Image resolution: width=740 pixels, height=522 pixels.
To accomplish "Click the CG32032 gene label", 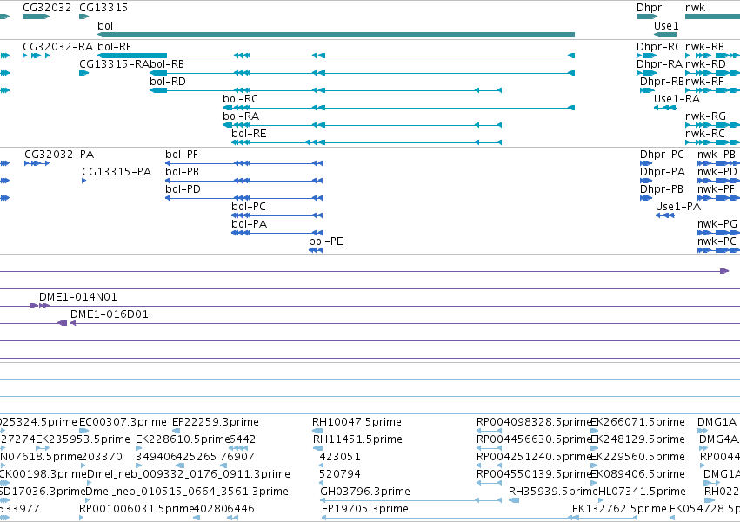I will 47,8.
